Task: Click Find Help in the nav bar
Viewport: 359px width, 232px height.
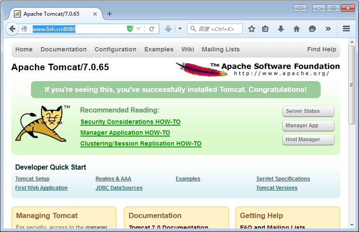Action: (321, 49)
